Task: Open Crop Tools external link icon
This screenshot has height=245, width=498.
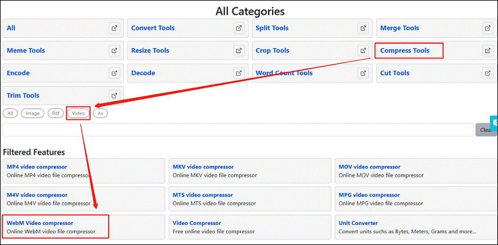Action: tap(363, 51)
